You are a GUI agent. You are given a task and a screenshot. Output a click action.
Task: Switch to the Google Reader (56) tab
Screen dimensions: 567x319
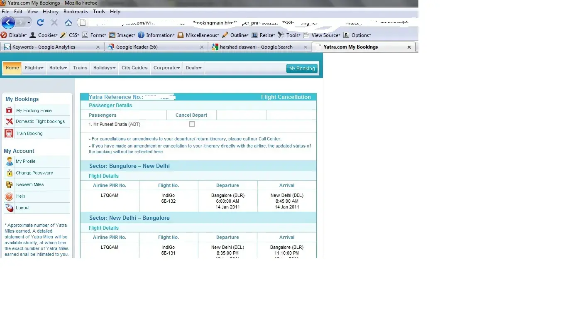(x=137, y=47)
